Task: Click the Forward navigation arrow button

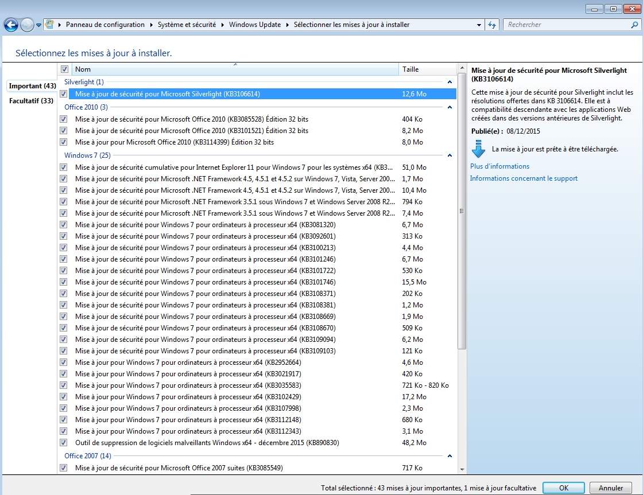Action: [27, 25]
